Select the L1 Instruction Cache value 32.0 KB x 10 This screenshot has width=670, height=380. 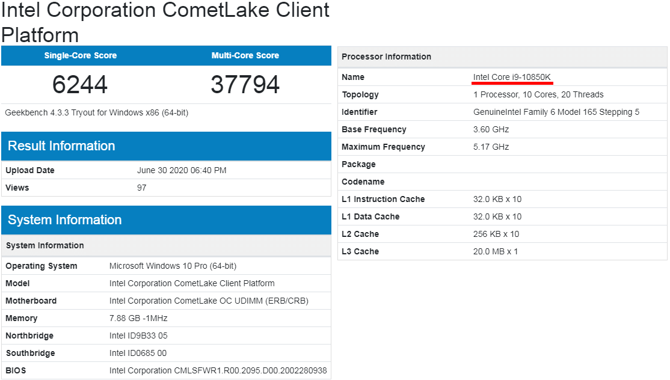coord(497,200)
